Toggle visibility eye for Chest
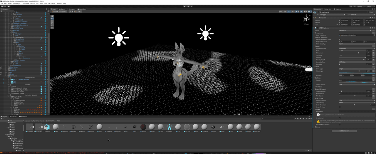The height and width of the screenshot is (154, 376). [x=45, y=36]
